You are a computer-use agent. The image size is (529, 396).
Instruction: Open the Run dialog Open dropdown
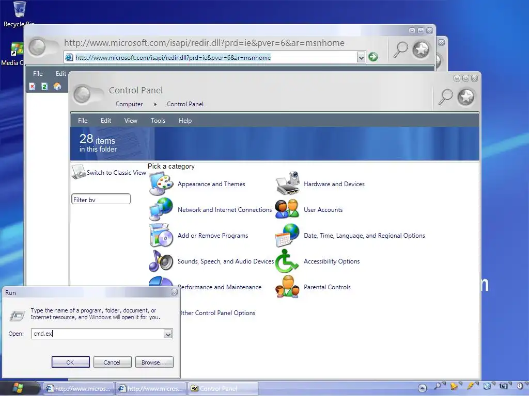(x=168, y=334)
